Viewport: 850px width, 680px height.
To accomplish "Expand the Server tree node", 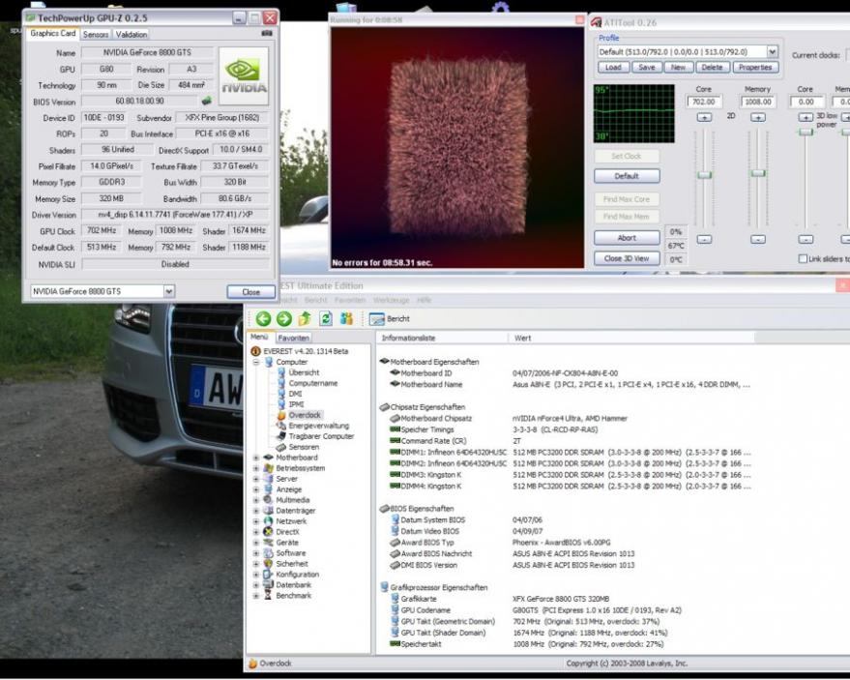I will (256, 479).
